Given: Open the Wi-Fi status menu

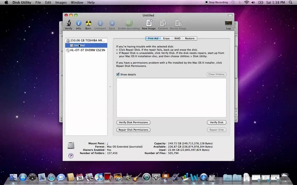Looking at the screenshot, I should [x=246, y=3].
